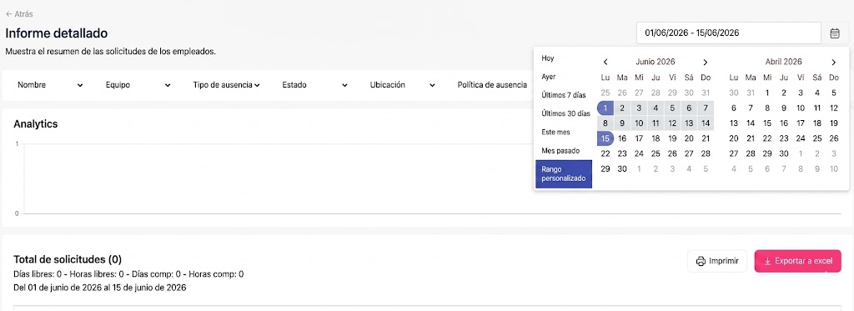The width and height of the screenshot is (854, 311).
Task: Click the Exportar a excel button
Action: 798,262
